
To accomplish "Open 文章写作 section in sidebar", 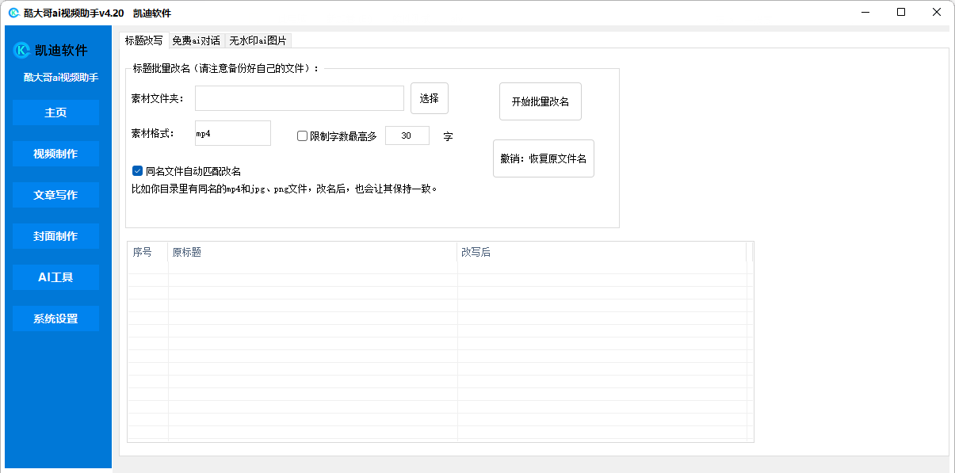I will (55, 195).
